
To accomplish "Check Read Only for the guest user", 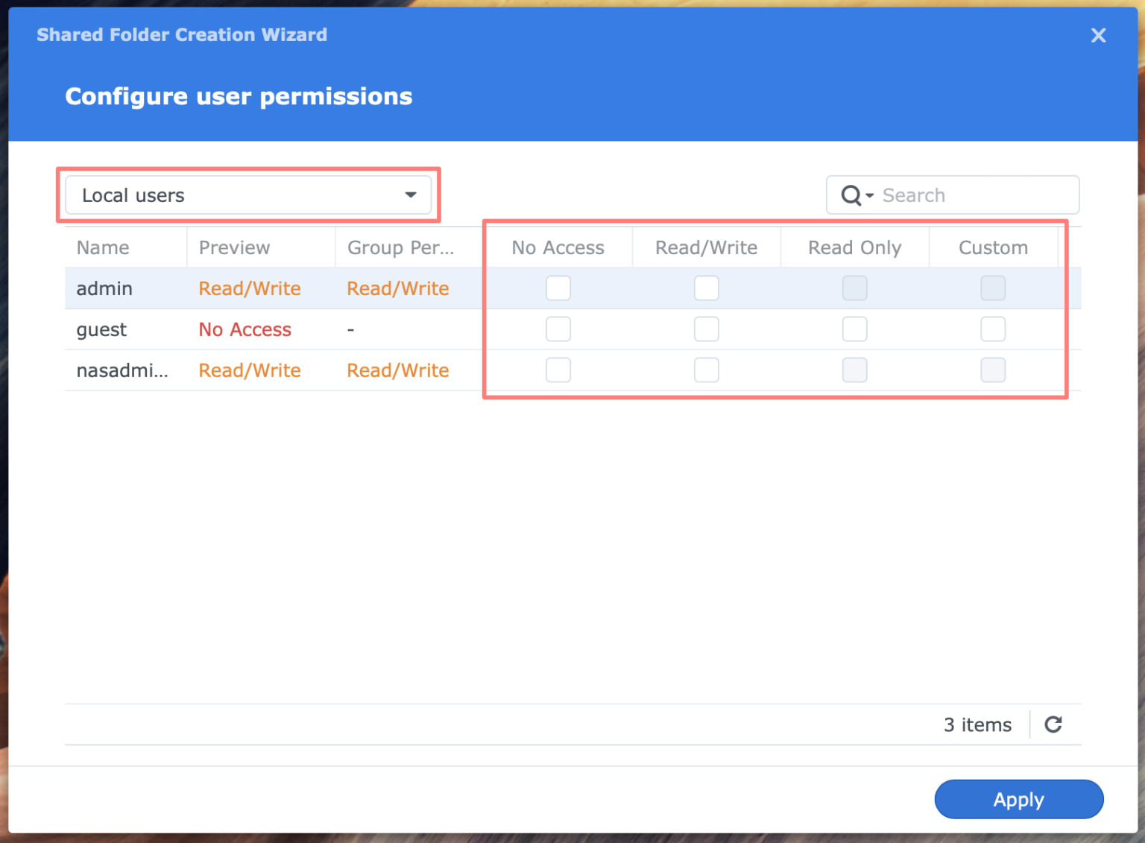I will pos(854,329).
